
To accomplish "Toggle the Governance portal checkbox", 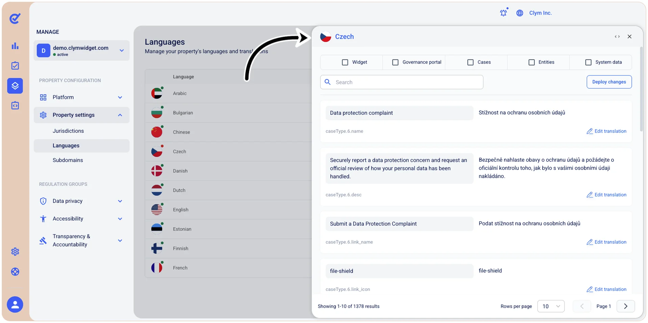I will tap(395, 62).
